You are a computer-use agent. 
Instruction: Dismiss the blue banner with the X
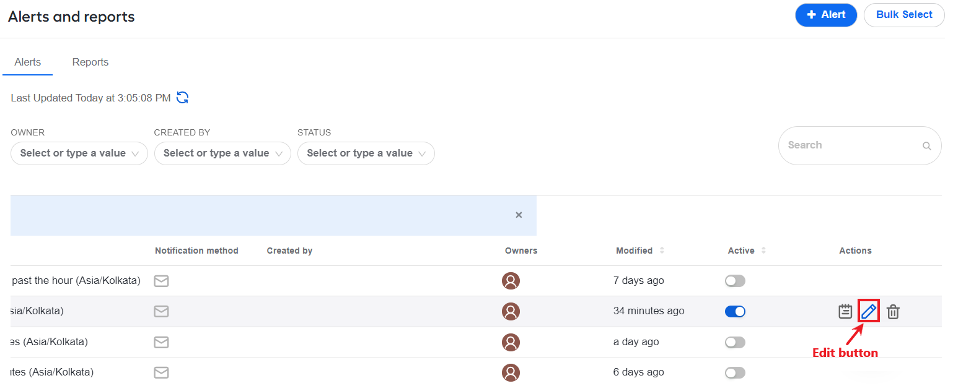(x=519, y=215)
